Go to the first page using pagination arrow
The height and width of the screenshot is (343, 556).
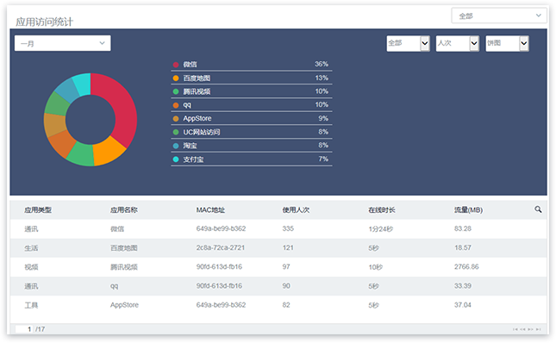[x=515, y=329]
